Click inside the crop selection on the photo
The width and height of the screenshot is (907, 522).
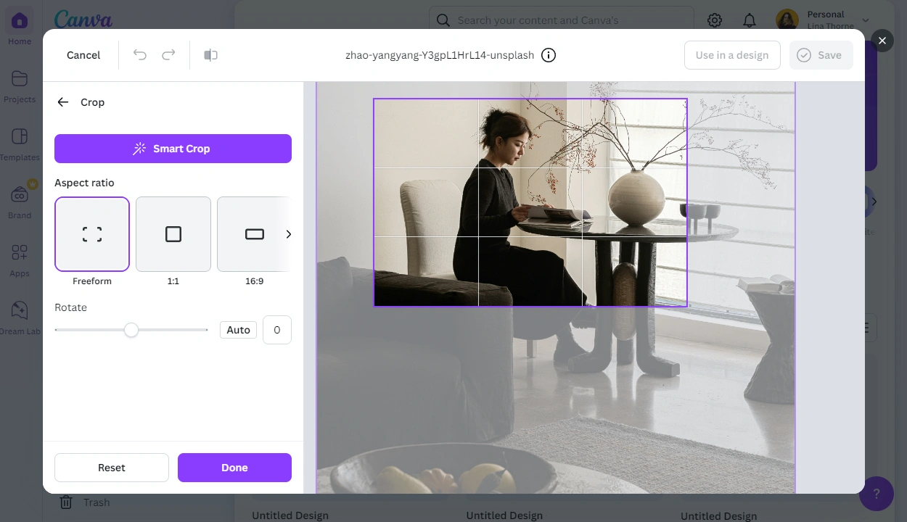tap(530, 202)
